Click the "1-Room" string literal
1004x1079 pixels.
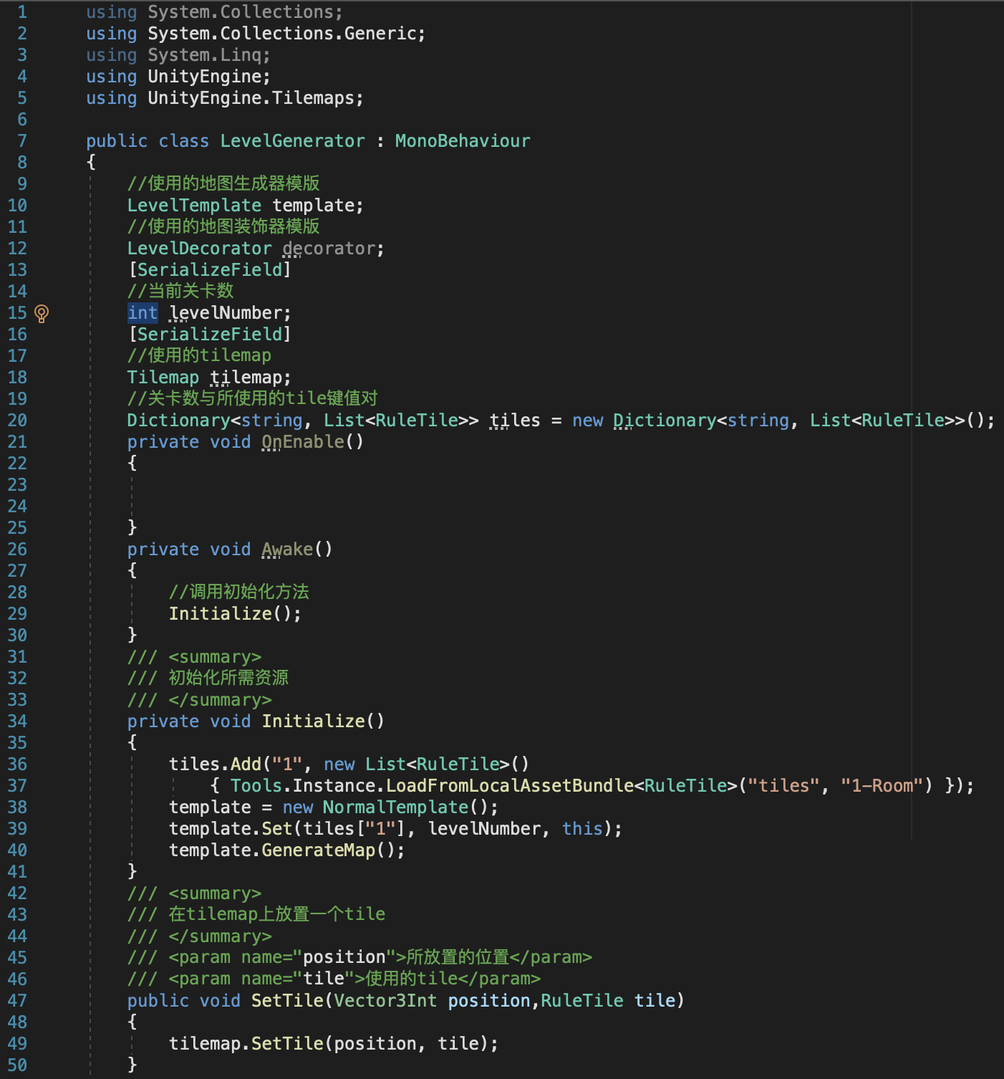click(x=882, y=786)
